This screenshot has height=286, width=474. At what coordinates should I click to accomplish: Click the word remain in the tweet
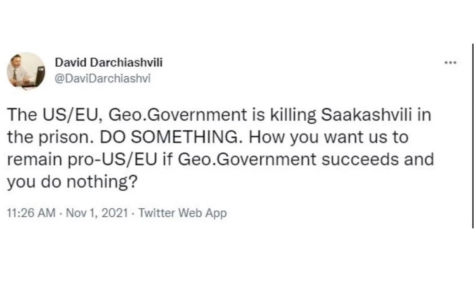click(35, 159)
